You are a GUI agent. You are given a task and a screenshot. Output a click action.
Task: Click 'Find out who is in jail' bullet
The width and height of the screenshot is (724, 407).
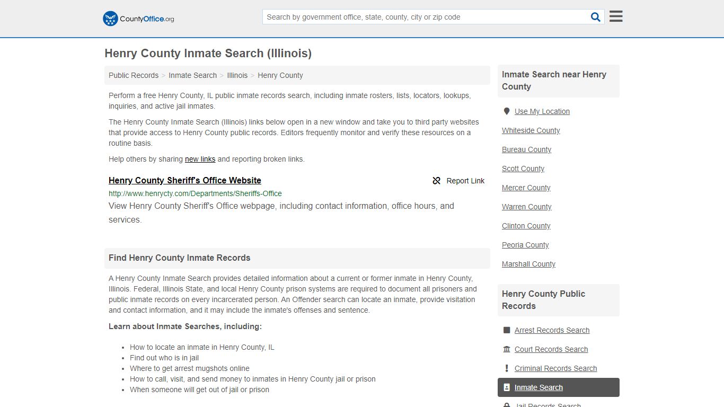click(x=164, y=358)
